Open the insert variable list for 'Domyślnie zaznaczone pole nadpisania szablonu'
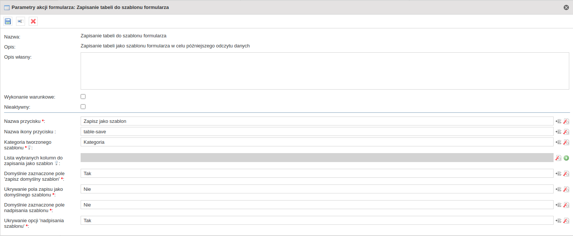 pyautogui.click(x=558, y=205)
